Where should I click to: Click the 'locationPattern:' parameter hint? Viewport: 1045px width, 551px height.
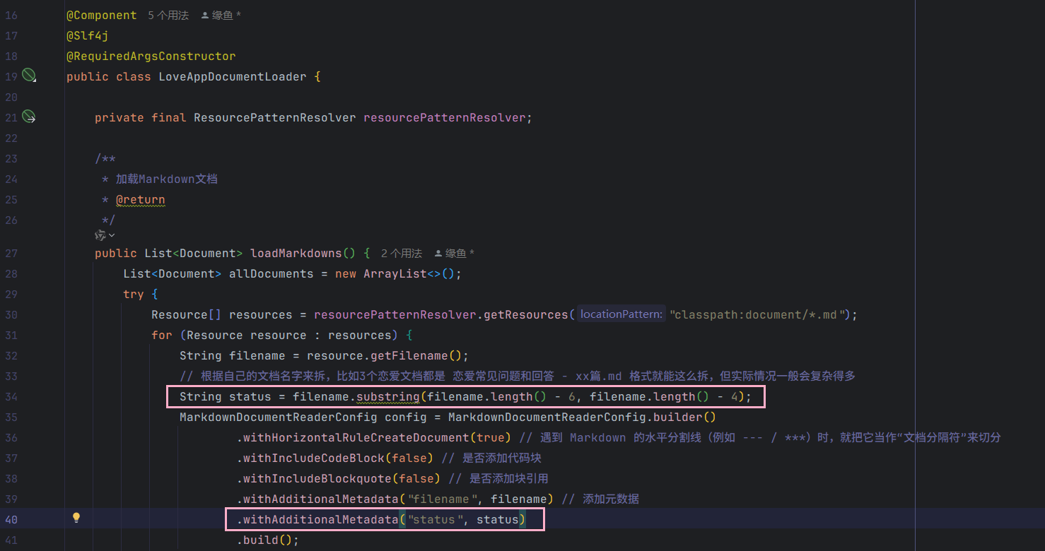point(621,314)
